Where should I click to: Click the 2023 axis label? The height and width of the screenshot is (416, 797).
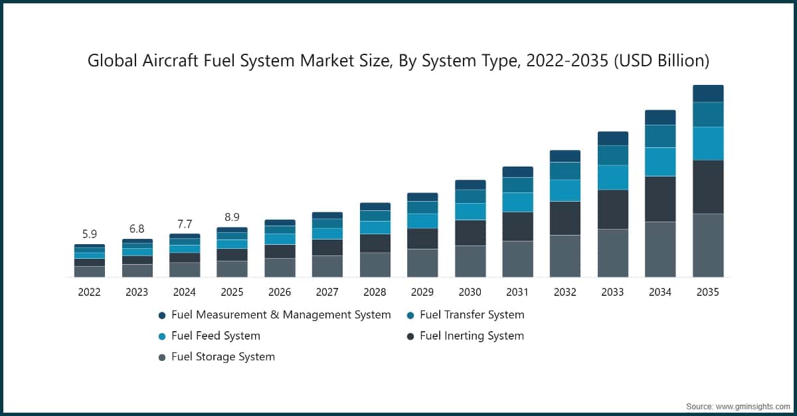click(x=137, y=292)
